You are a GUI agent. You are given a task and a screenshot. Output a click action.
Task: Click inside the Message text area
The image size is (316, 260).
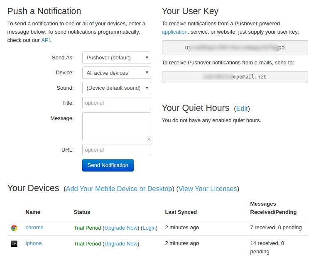[x=117, y=127]
